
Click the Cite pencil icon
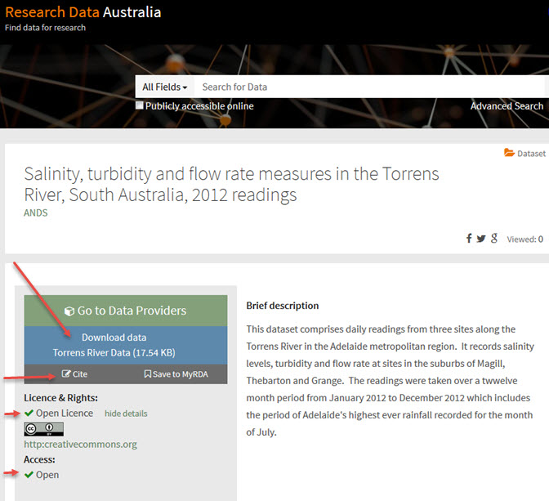(x=66, y=374)
